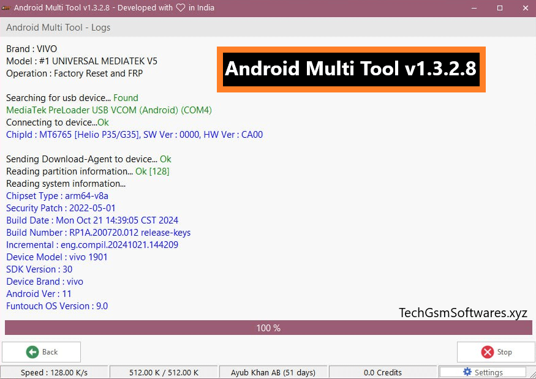Click the 100 % progress bar
The height and width of the screenshot is (379, 536).
click(268, 328)
